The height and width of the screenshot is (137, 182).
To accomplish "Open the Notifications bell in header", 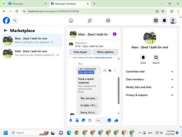I will [165, 20].
